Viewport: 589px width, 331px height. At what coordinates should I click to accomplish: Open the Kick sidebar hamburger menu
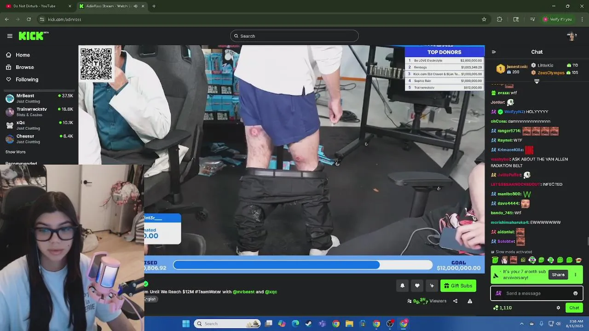pos(10,36)
